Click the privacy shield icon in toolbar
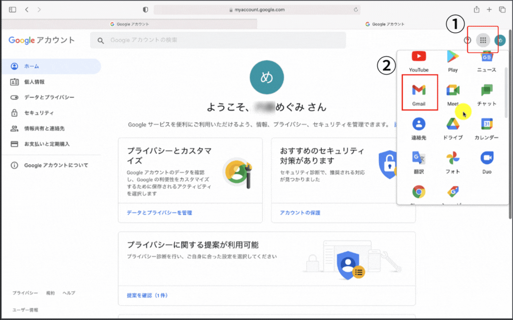The height and width of the screenshot is (320, 513). click(x=145, y=9)
